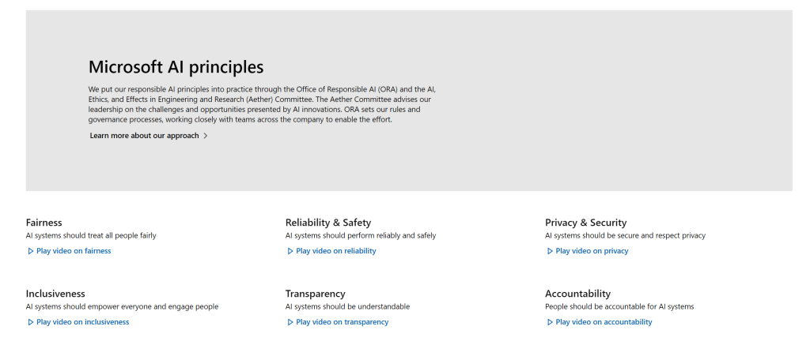The image size is (810, 345).
Task: Open the Play video on accountability link
Action: tap(604, 322)
